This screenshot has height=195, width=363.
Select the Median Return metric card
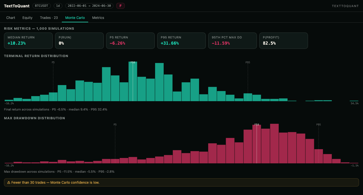click(x=28, y=41)
